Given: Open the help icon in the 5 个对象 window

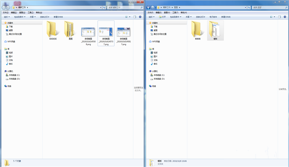Looking at the screenshot, I should [x=140, y=17].
